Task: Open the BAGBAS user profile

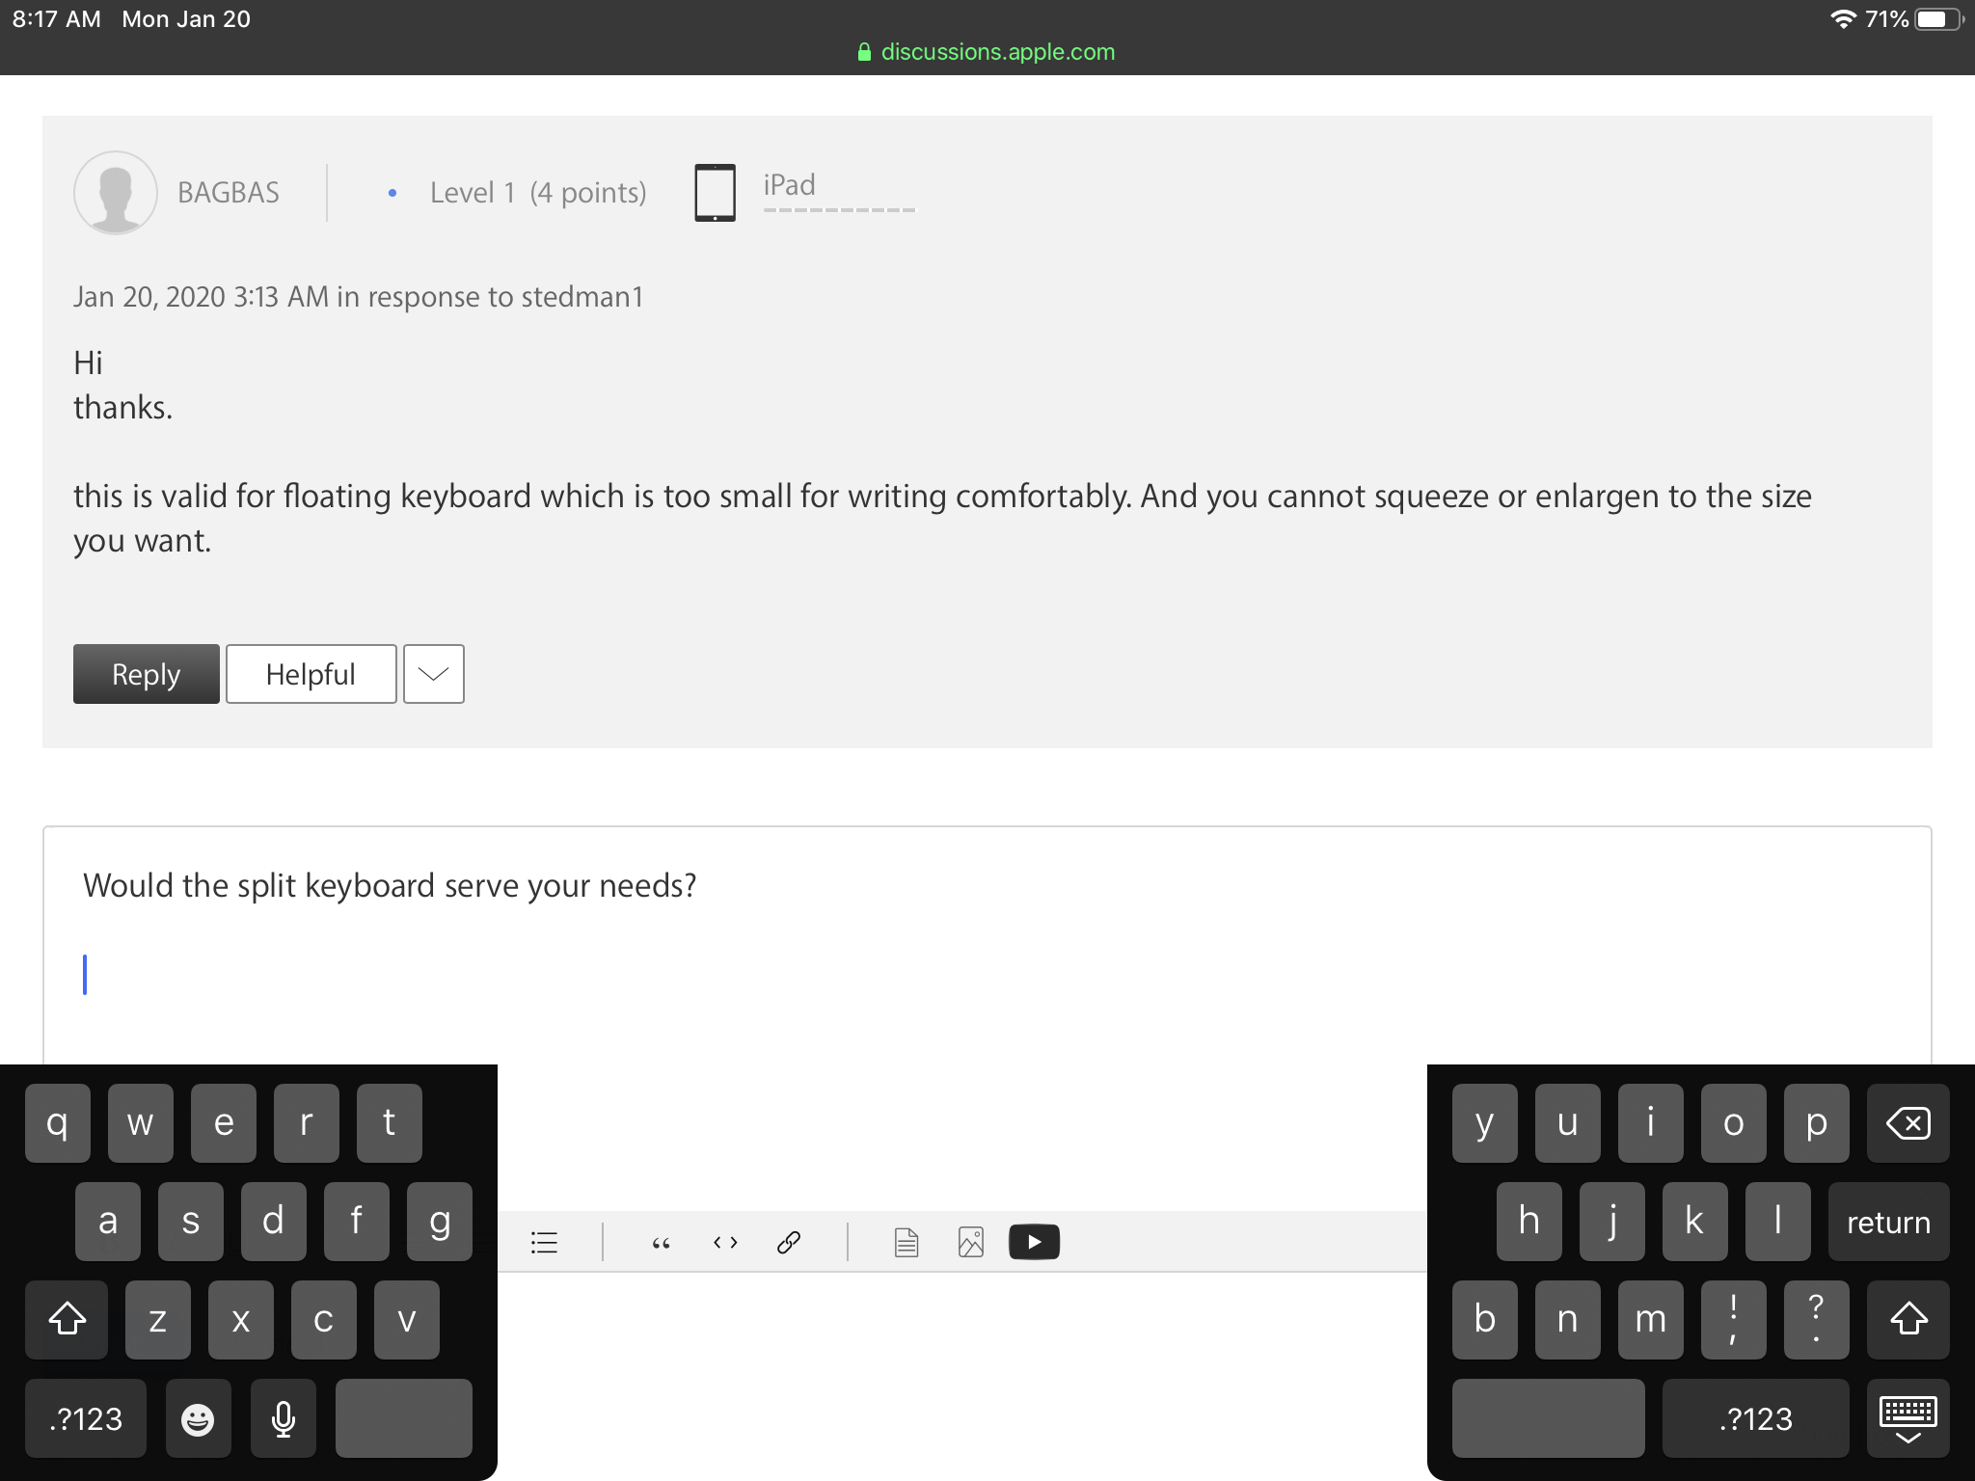Action: click(x=229, y=193)
